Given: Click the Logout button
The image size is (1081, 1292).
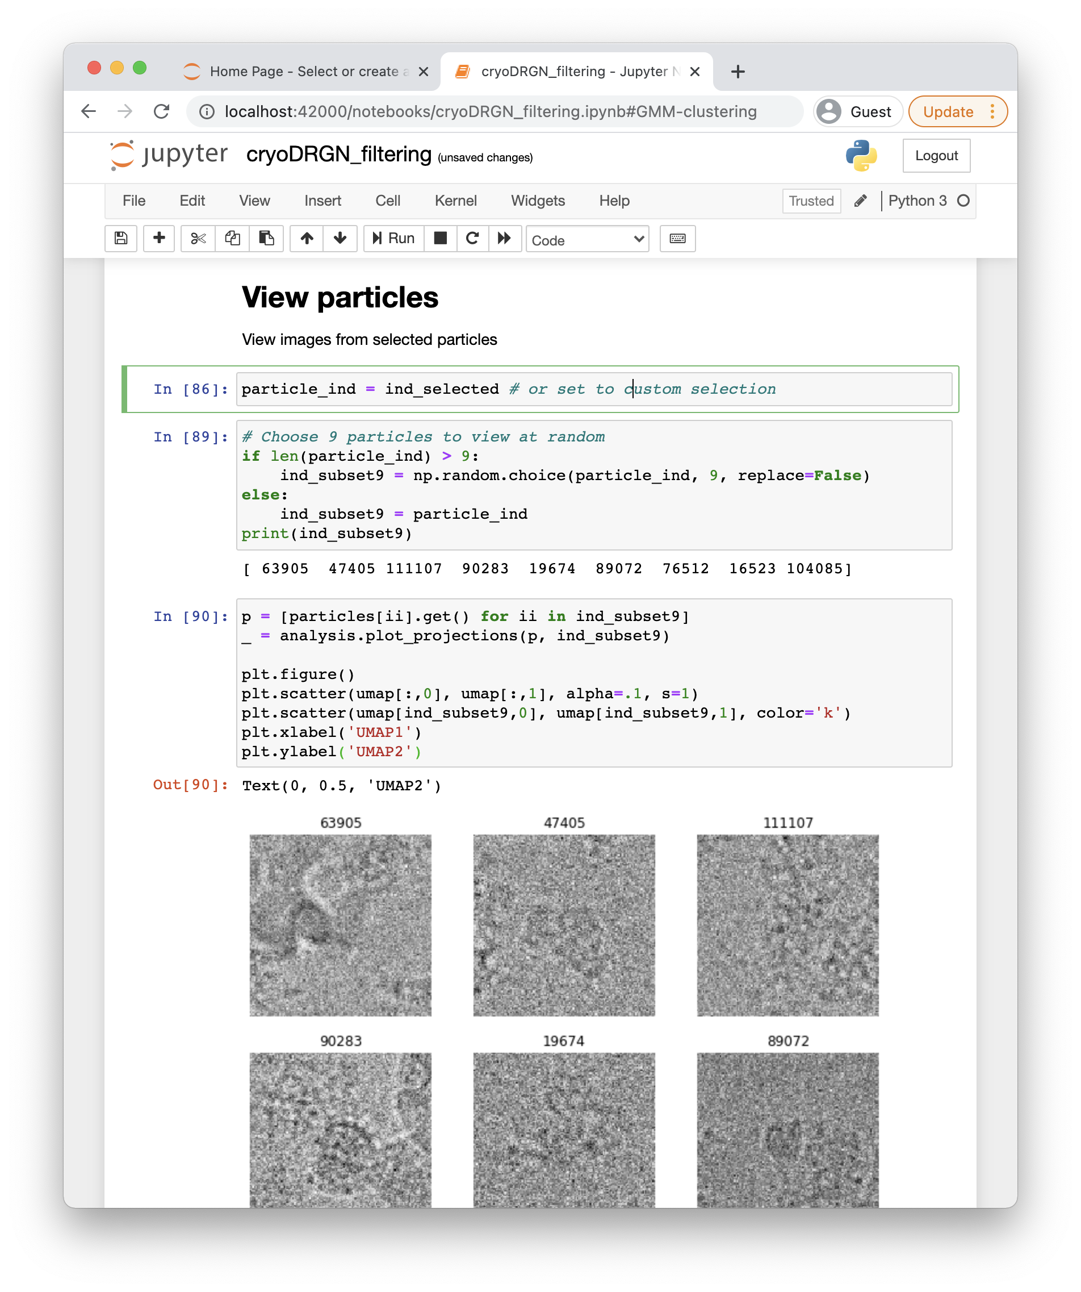Looking at the screenshot, I should click(x=935, y=156).
